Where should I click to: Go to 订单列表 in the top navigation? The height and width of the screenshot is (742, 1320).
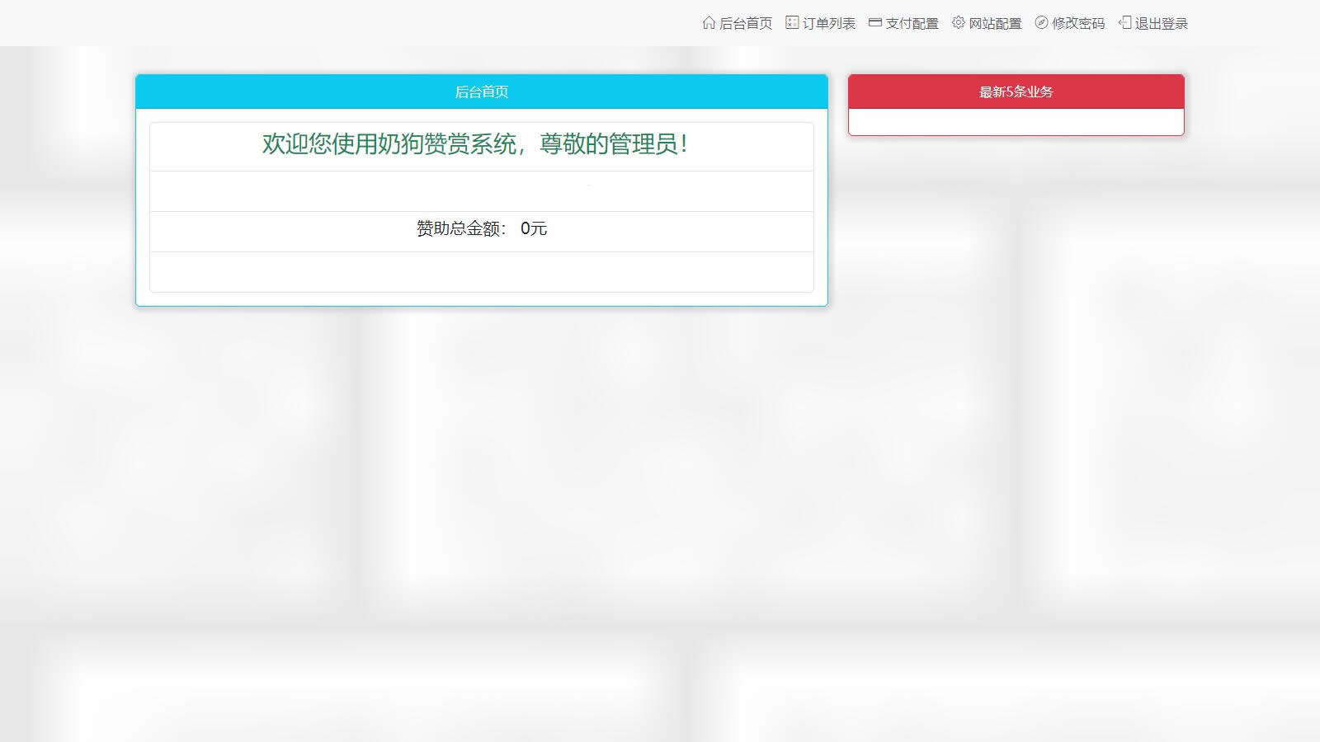point(829,24)
